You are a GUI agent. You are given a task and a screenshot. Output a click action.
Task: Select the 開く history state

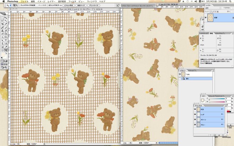point(195,79)
